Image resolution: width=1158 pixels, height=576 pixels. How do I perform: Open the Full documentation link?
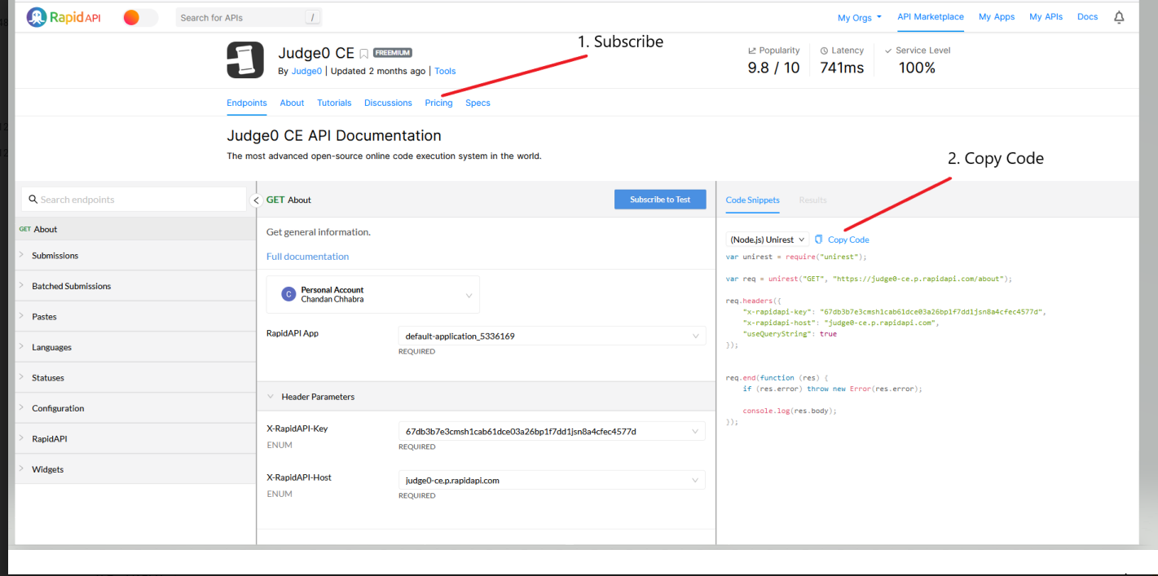click(x=307, y=257)
